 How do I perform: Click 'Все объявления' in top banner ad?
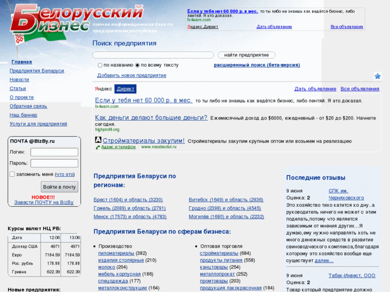(347, 27)
